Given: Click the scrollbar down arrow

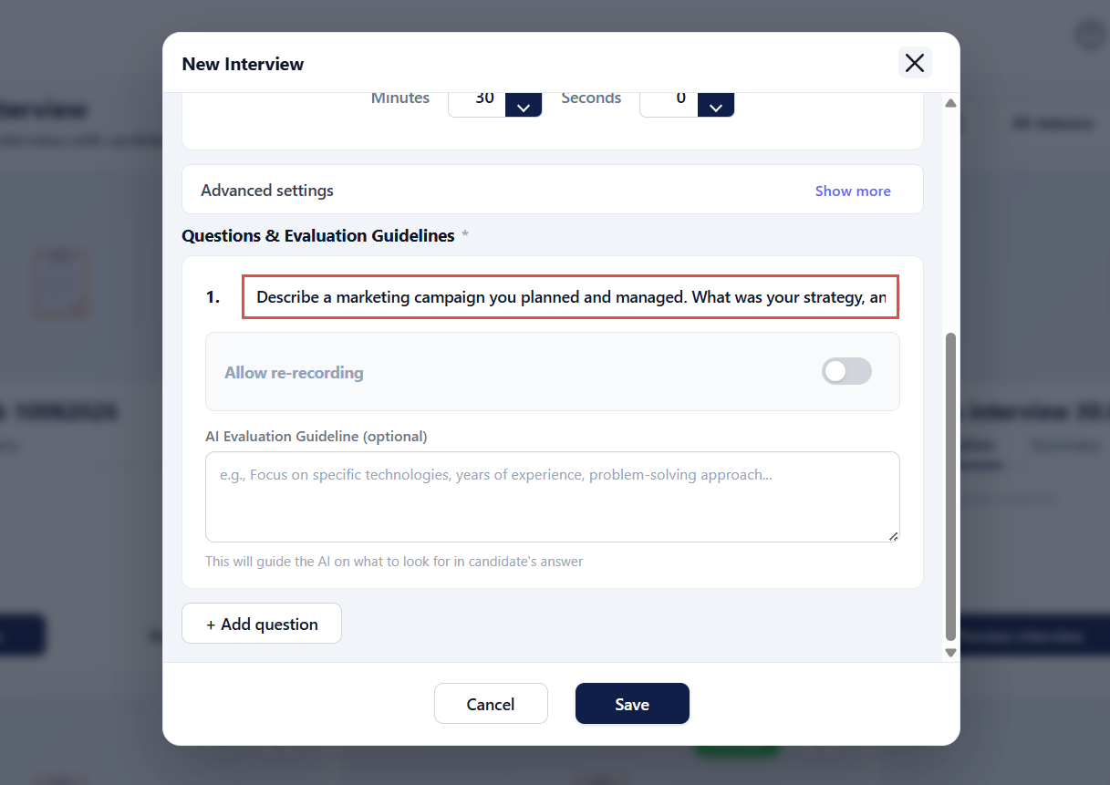Looking at the screenshot, I should (950, 652).
